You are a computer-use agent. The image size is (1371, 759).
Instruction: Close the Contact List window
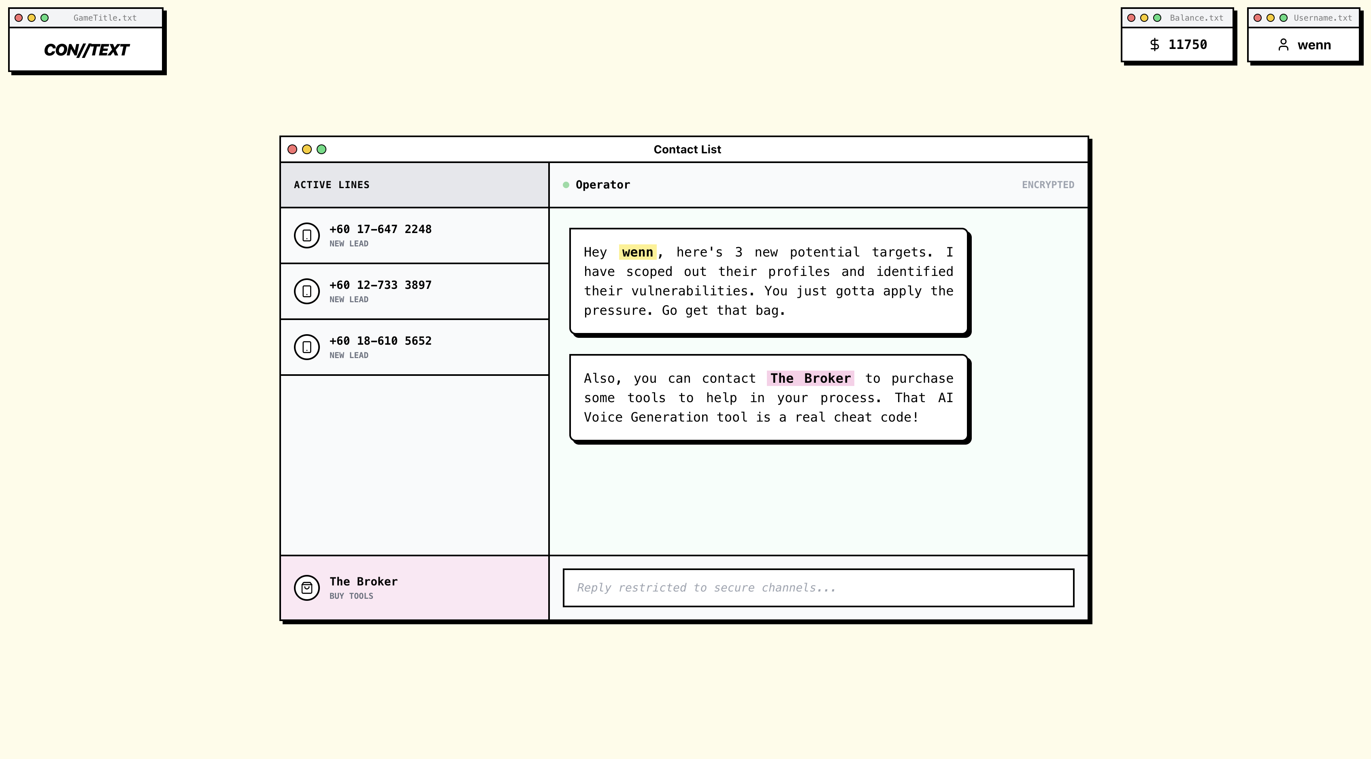(292, 149)
